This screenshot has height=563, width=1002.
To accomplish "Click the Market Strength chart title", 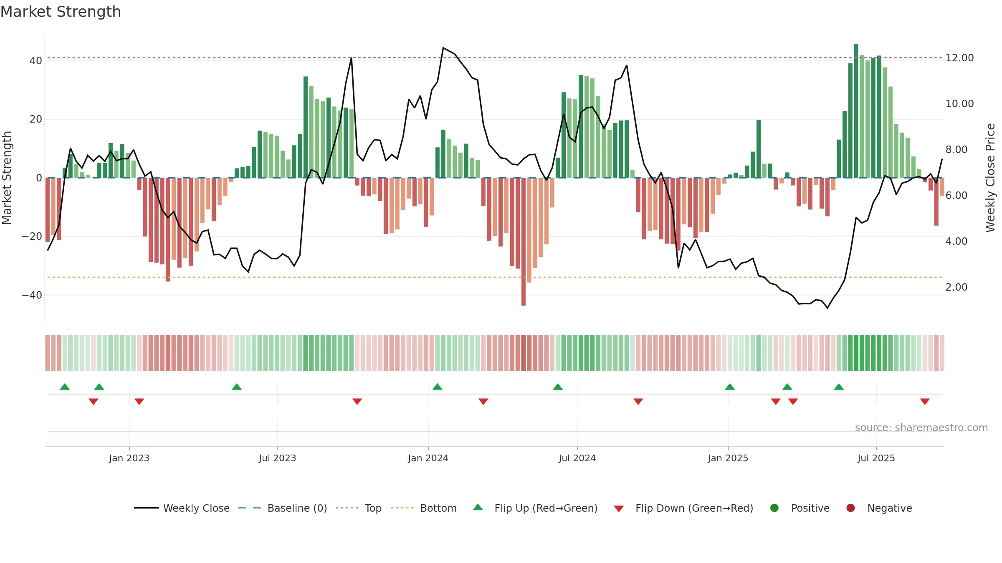I will [61, 12].
